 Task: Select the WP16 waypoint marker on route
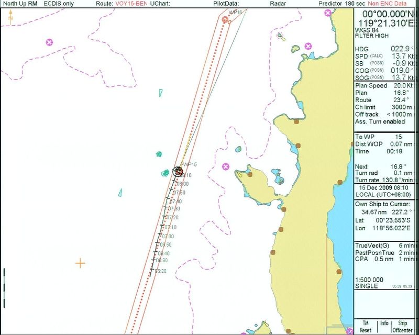(x=225, y=19)
